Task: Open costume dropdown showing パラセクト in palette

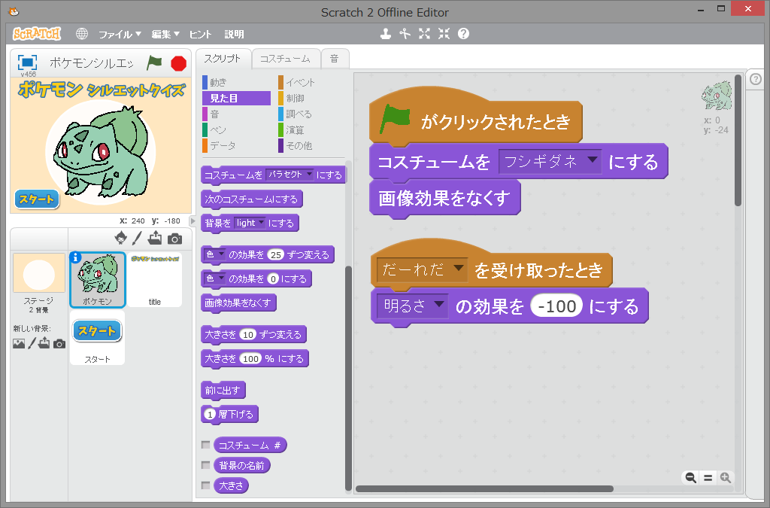Action: point(290,175)
